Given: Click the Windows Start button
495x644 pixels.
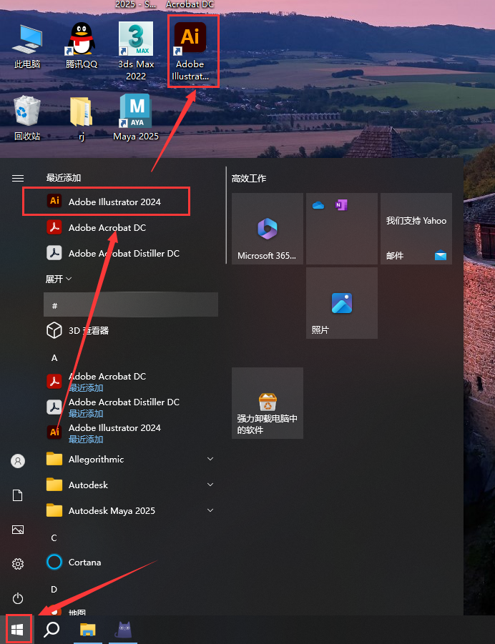Looking at the screenshot, I should 18,629.
